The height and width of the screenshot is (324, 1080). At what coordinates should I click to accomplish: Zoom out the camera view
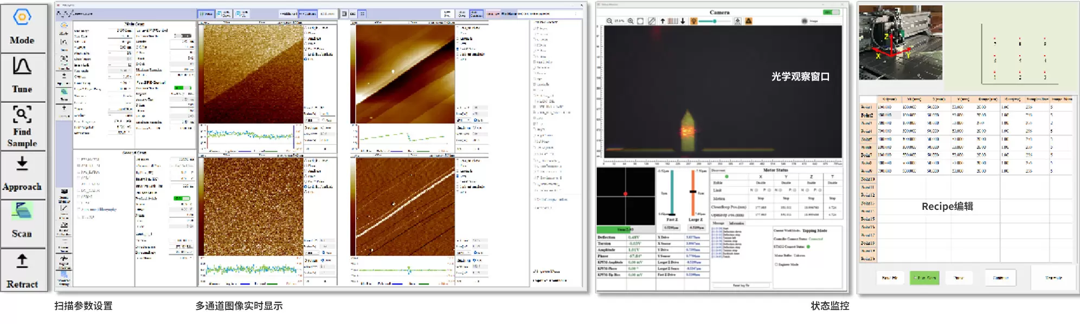tap(609, 21)
